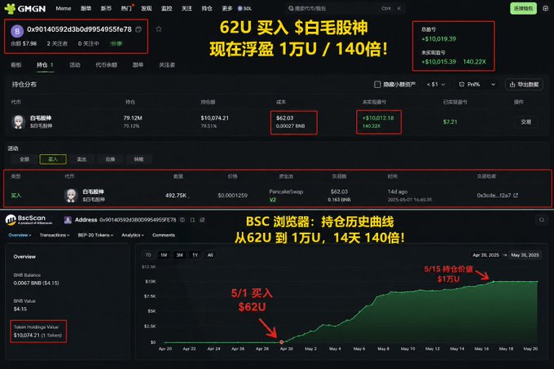Open the settings icon beside connect wallet button
The height and width of the screenshot is (369, 554).
coord(546,8)
